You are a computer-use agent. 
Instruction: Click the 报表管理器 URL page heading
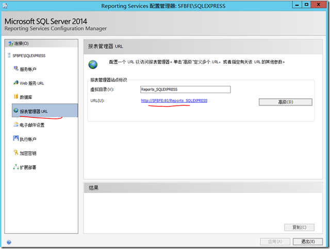105,46
